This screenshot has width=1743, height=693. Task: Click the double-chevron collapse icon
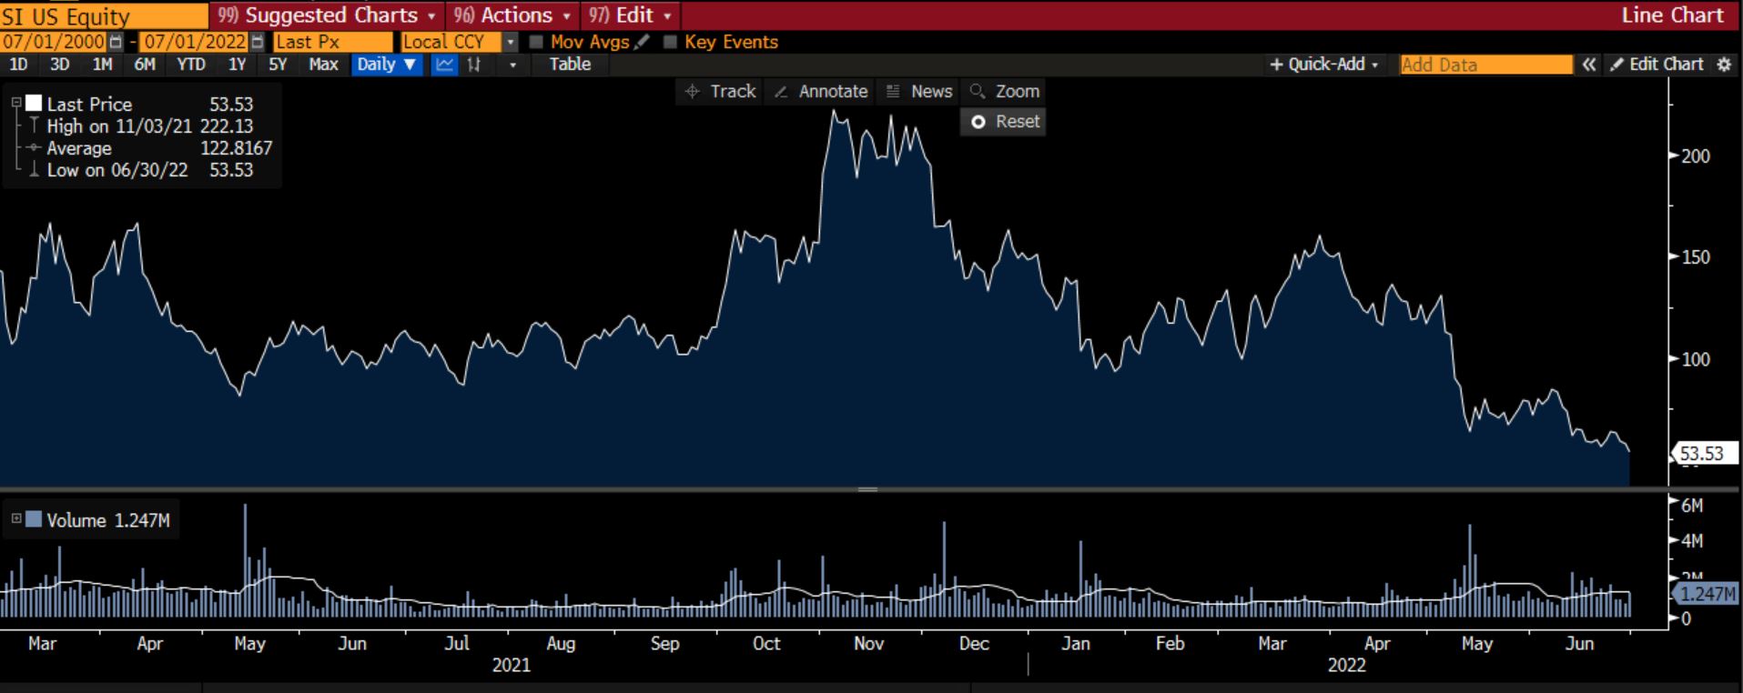[1588, 65]
